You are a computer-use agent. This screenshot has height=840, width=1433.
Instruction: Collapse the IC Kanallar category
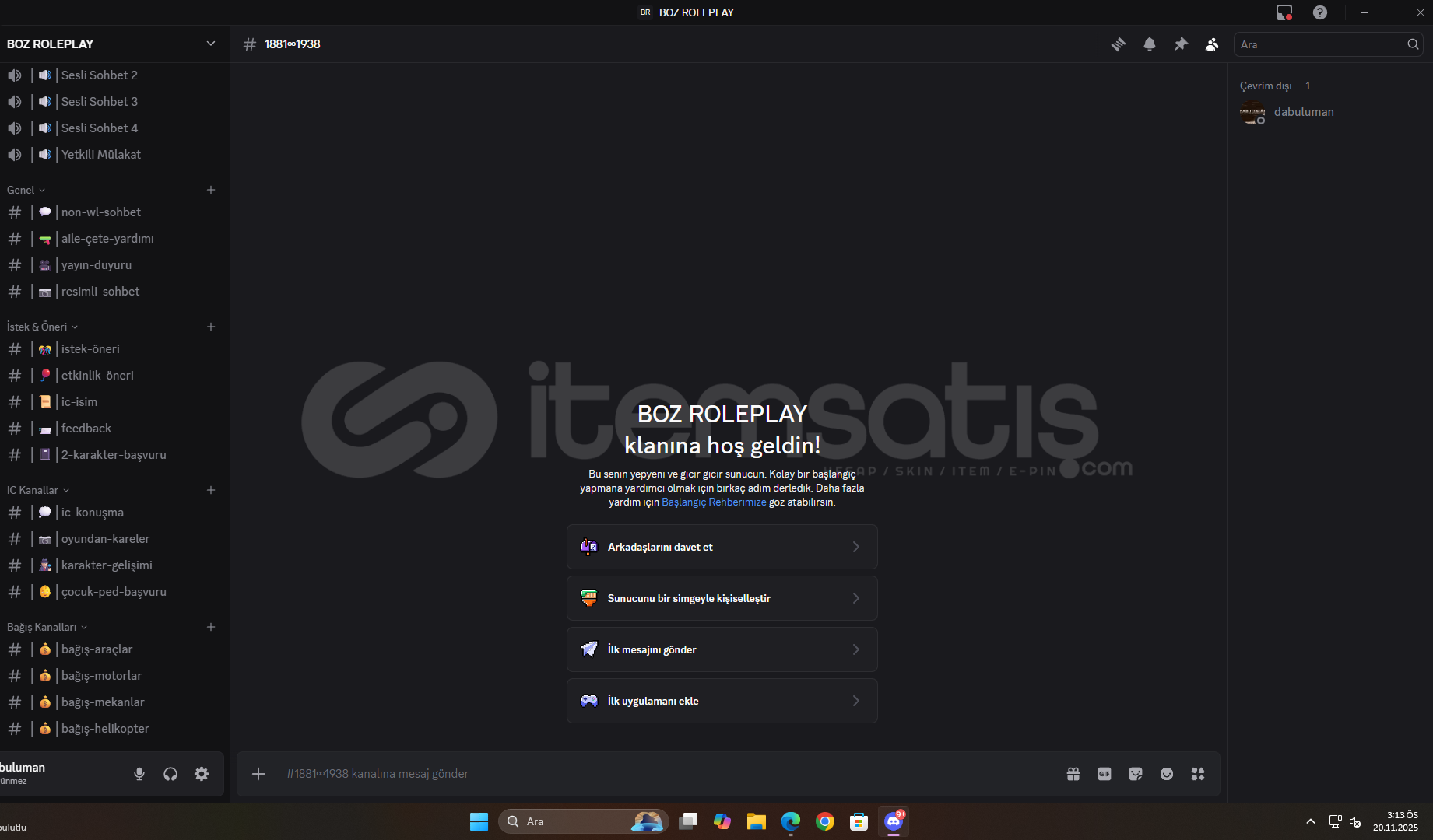[38, 490]
